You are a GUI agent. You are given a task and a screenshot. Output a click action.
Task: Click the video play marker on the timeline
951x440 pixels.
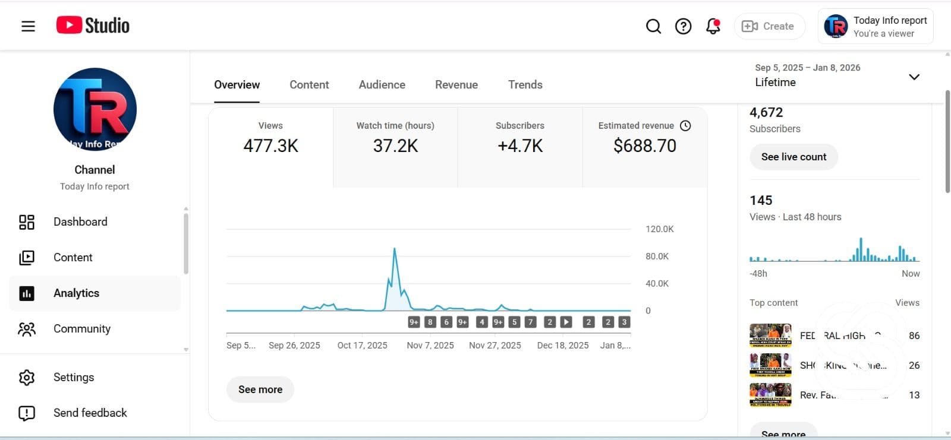click(x=566, y=322)
